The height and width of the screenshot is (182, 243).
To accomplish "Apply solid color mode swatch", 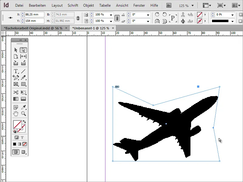I will [x=15, y=144].
